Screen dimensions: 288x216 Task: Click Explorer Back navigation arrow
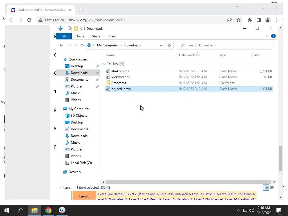click(x=61, y=45)
